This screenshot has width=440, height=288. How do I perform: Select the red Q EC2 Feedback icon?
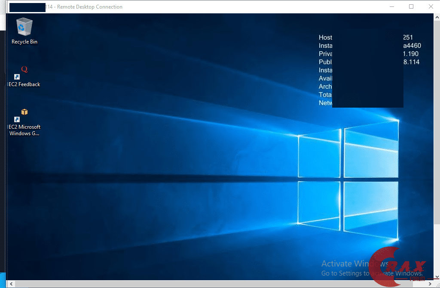[x=24, y=70]
